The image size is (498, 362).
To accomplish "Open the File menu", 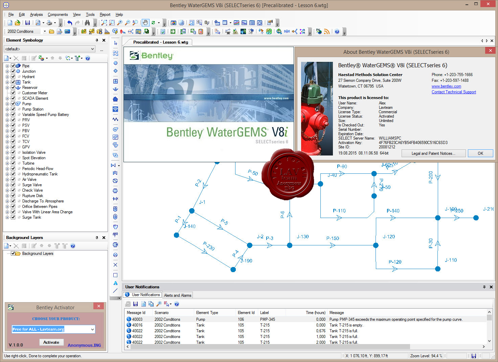I will point(11,15).
